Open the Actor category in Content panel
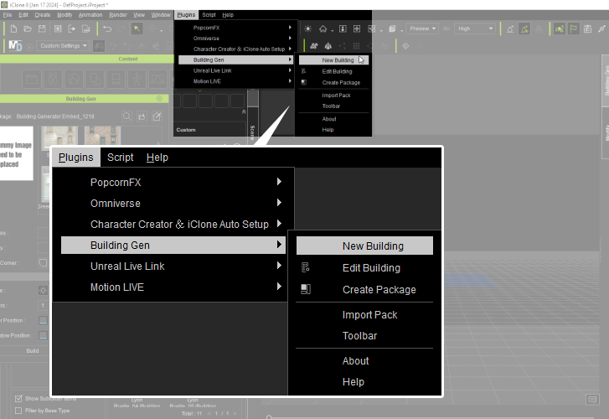Viewport: 609px width, 419px height. 53,79
